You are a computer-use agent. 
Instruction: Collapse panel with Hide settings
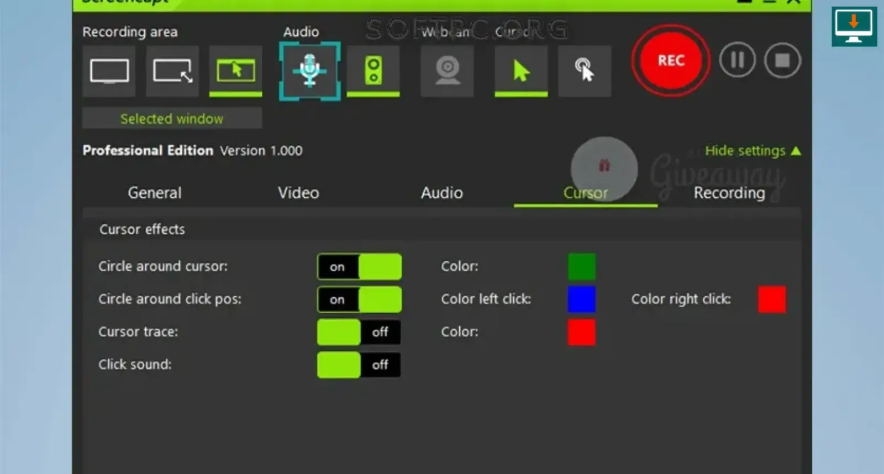753,151
